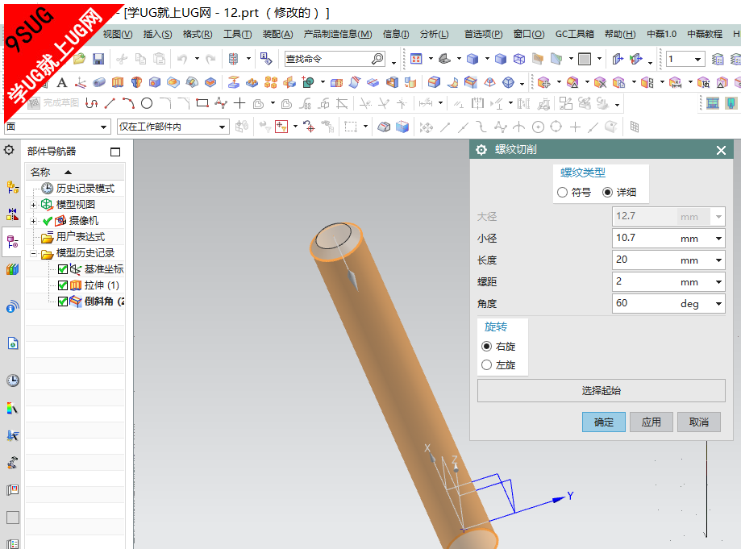The image size is (741, 549).
Task: Open the GC工具箱 menu
Action: (x=575, y=34)
